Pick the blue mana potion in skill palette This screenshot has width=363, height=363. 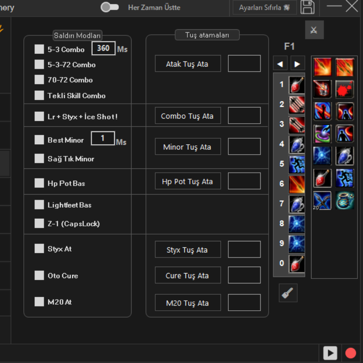(345, 156)
